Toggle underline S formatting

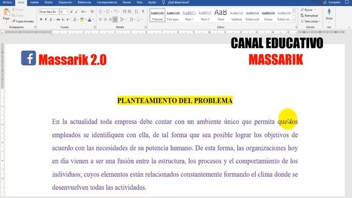pyautogui.click(x=51, y=20)
